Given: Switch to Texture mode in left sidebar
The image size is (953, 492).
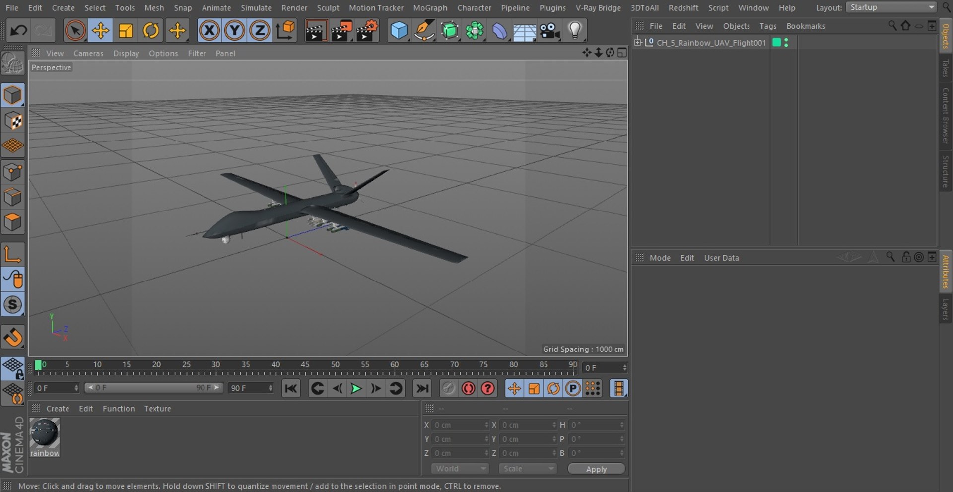Looking at the screenshot, I should 13,121.
